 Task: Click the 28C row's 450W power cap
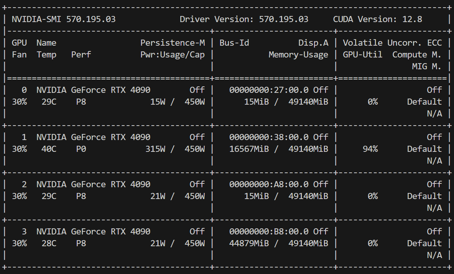(195, 244)
